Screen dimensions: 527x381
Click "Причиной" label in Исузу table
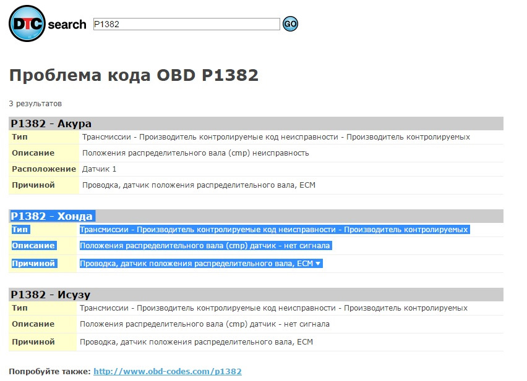point(33,342)
